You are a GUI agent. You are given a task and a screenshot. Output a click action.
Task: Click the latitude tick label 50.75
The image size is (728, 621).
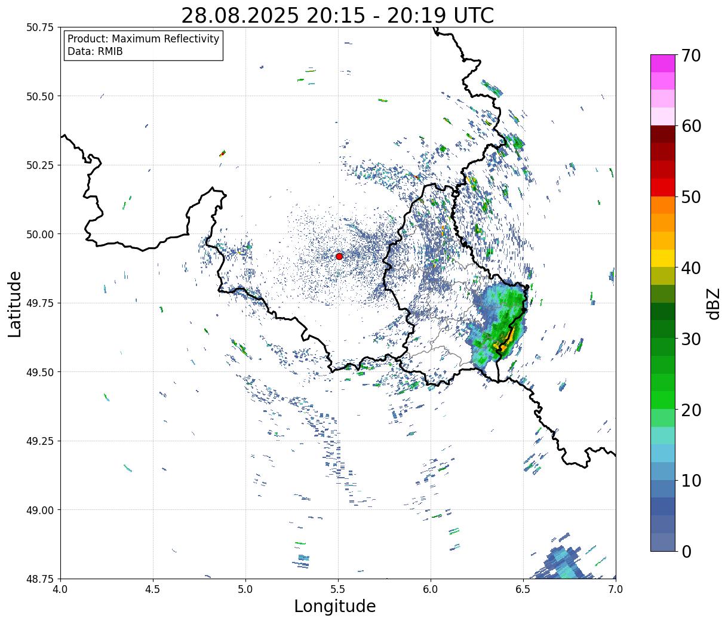point(40,27)
